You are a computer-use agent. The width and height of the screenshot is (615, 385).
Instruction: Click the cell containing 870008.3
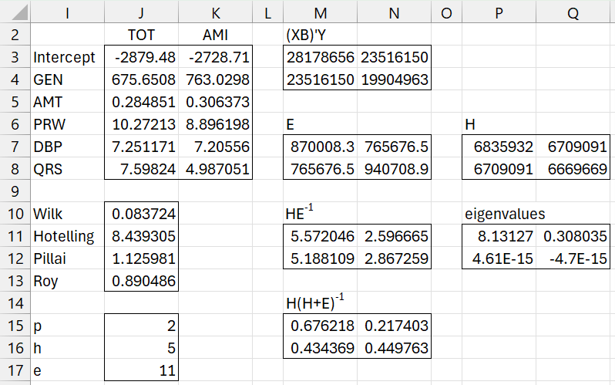click(x=320, y=147)
